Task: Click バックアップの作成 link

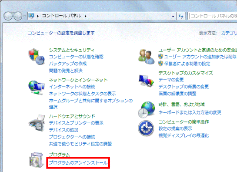Action: tap(68, 64)
